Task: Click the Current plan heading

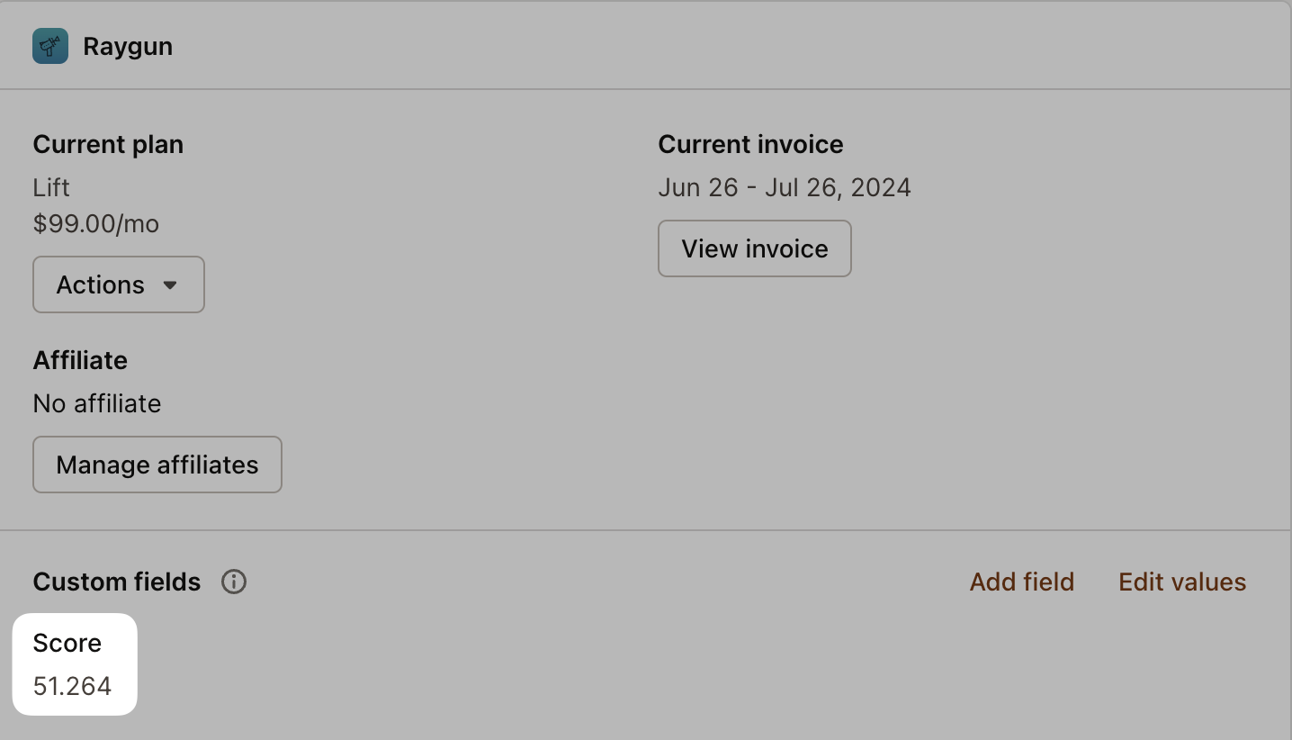Action: (x=108, y=144)
